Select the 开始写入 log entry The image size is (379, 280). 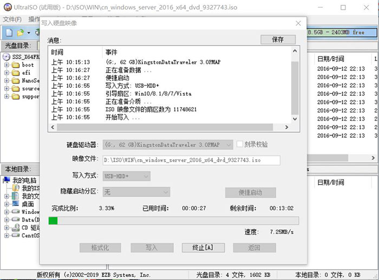pyautogui.click(x=122, y=118)
